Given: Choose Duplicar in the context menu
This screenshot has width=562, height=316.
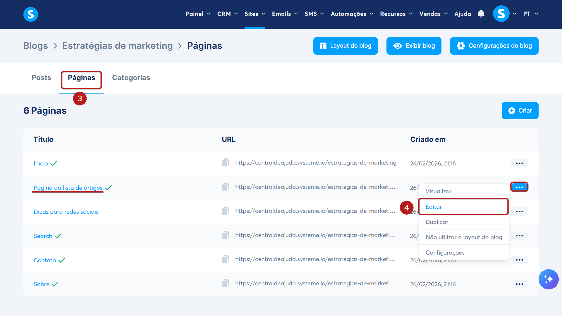Looking at the screenshot, I should [x=437, y=222].
